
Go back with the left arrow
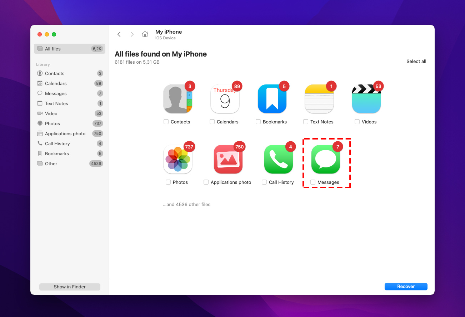point(119,34)
